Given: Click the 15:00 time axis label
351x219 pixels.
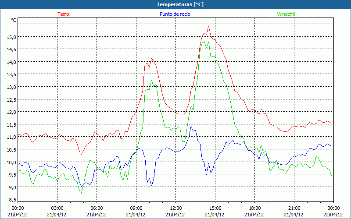Looking at the screenshot, I should pos(215,208).
